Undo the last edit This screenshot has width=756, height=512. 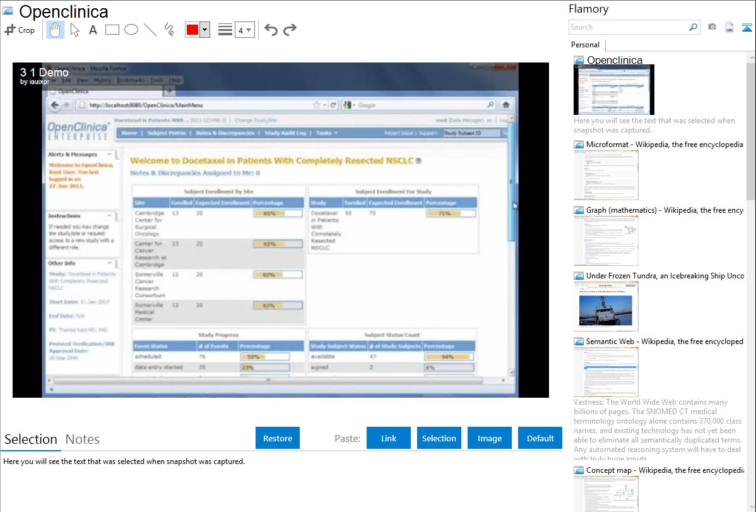271,30
